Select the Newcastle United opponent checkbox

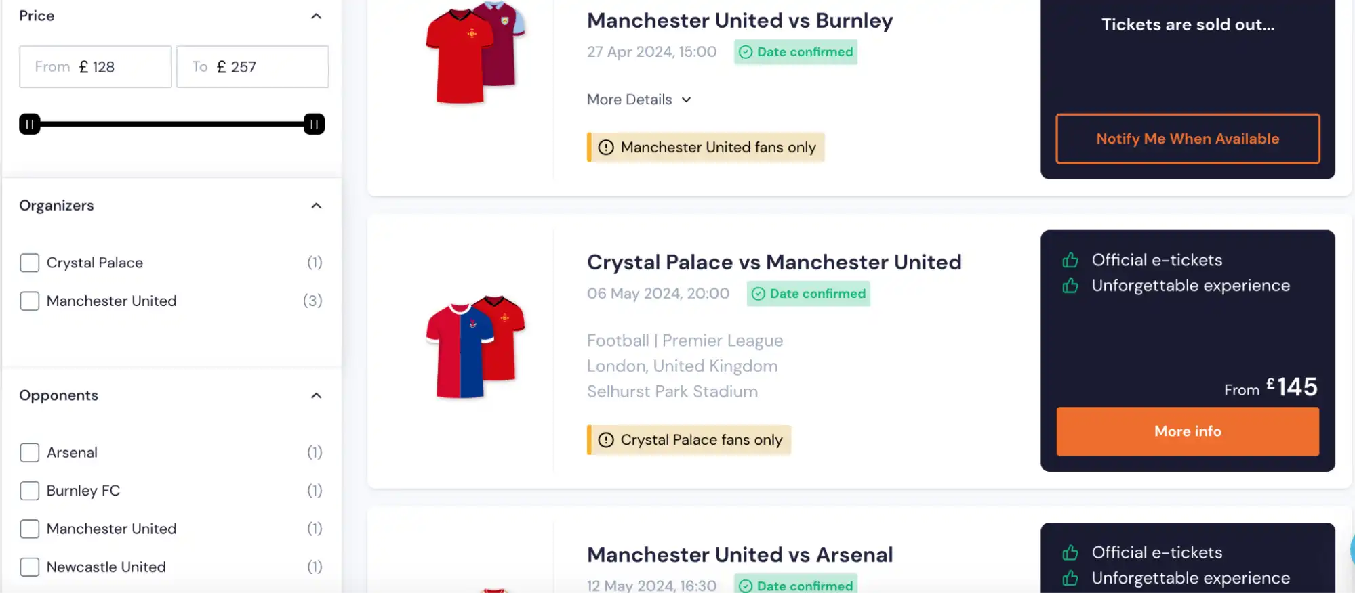[29, 567]
